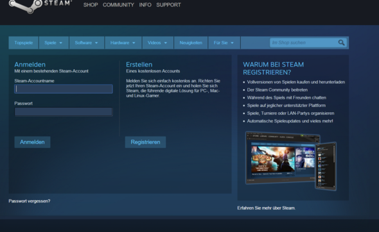
Task: Focus the Steam-Accountname input field
Action: (64, 88)
